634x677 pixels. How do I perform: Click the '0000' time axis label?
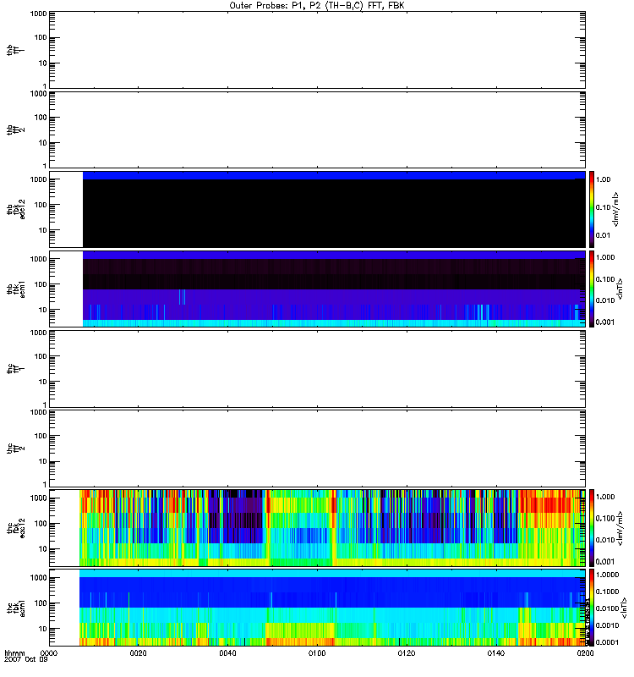pos(49,653)
